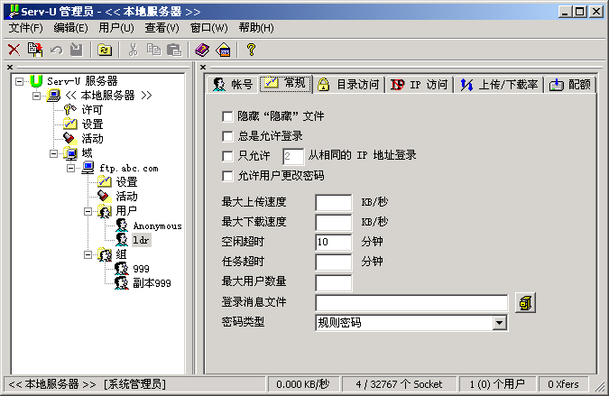
Task: Click the ldr user icon
Action: click(x=122, y=240)
